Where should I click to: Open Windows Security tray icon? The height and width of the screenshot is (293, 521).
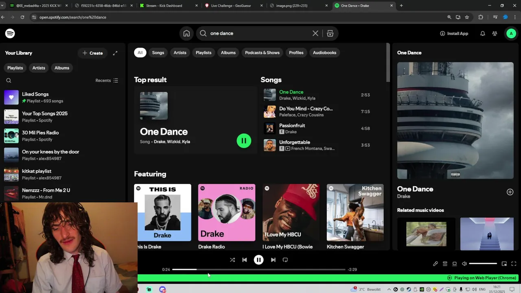point(448,289)
